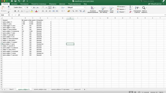Toggle underline Ч formatting
166x93 pixels.
click(x=22, y=11)
